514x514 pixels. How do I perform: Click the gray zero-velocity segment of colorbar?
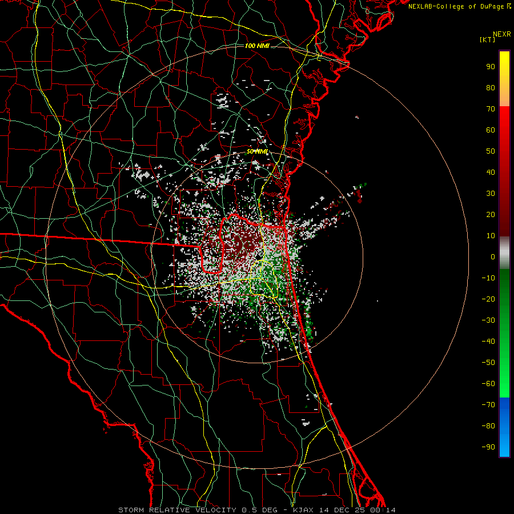coord(504,253)
